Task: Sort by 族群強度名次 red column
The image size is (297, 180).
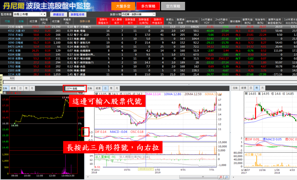Action: 130,21
